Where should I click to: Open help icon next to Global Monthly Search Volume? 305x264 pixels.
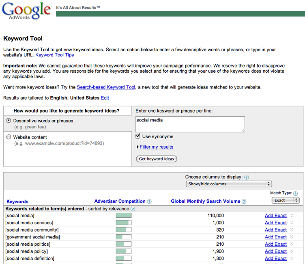(244, 201)
